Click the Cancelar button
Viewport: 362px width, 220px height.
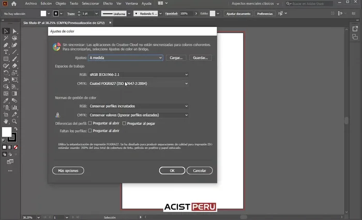[200, 170]
